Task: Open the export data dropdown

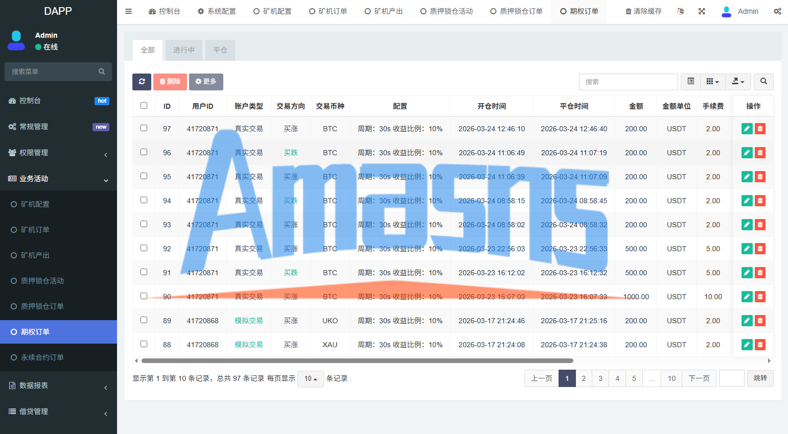Action: 738,82
